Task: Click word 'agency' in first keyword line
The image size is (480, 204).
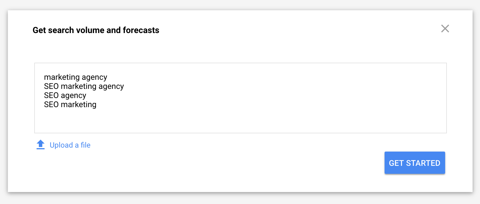Action: tap(94, 77)
